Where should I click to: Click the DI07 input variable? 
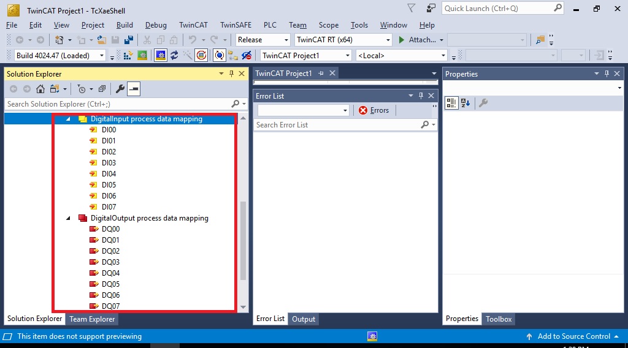click(x=109, y=207)
